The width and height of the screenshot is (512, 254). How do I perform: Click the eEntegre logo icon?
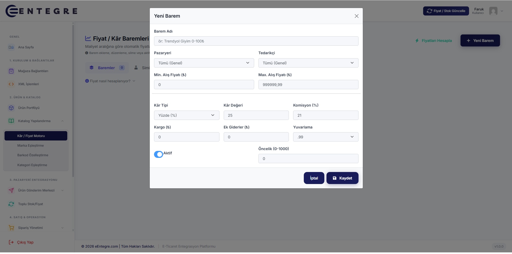coord(12,11)
